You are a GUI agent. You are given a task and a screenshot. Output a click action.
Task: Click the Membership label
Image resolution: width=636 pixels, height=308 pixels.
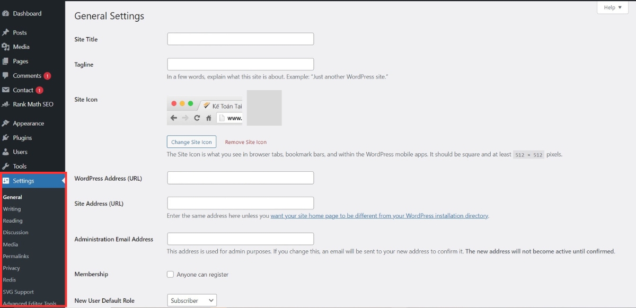(x=91, y=274)
